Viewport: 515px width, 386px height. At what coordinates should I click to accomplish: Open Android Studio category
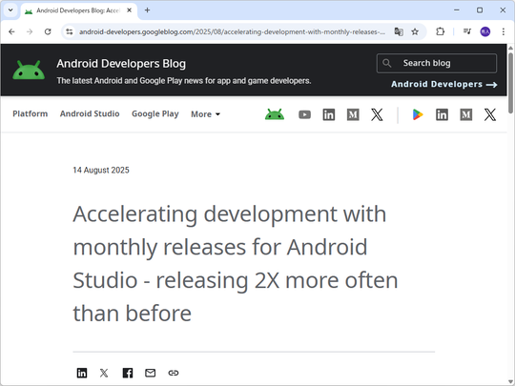90,113
